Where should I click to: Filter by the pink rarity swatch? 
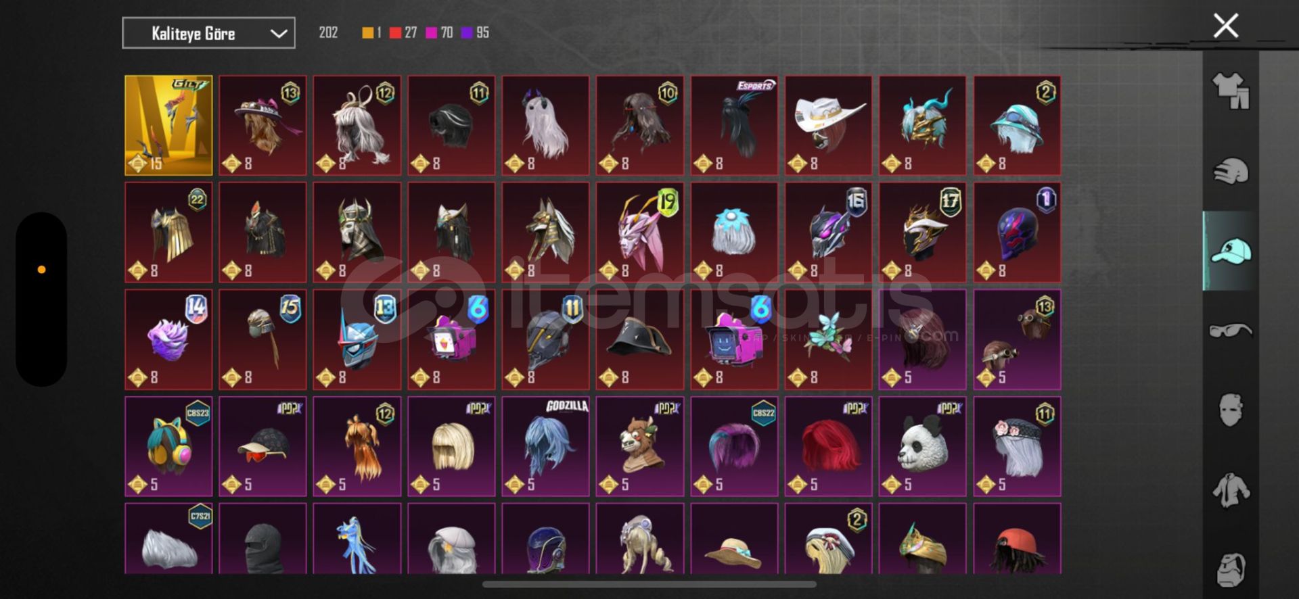coord(431,32)
